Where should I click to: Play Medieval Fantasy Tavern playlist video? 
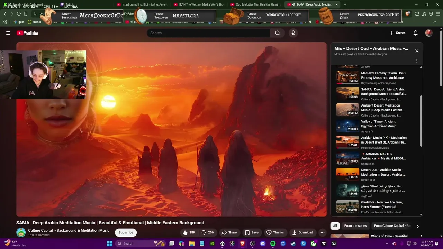click(371, 78)
